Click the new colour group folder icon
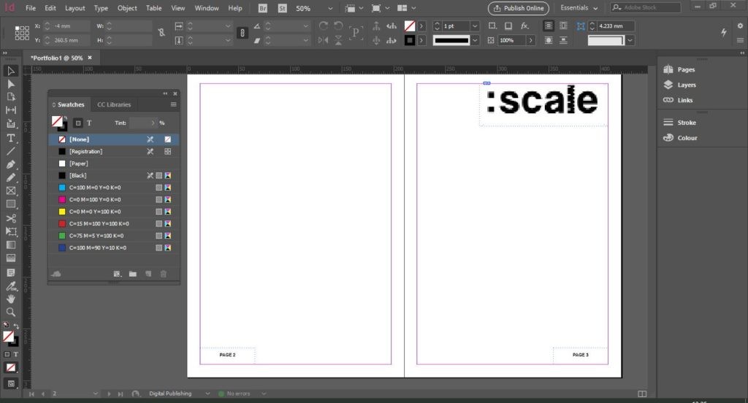748x403 pixels. point(133,274)
